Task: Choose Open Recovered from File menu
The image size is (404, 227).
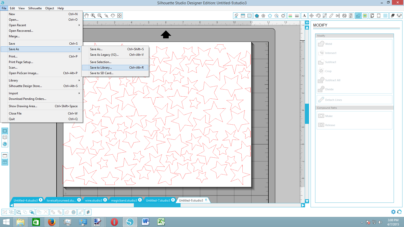Action: [42, 31]
